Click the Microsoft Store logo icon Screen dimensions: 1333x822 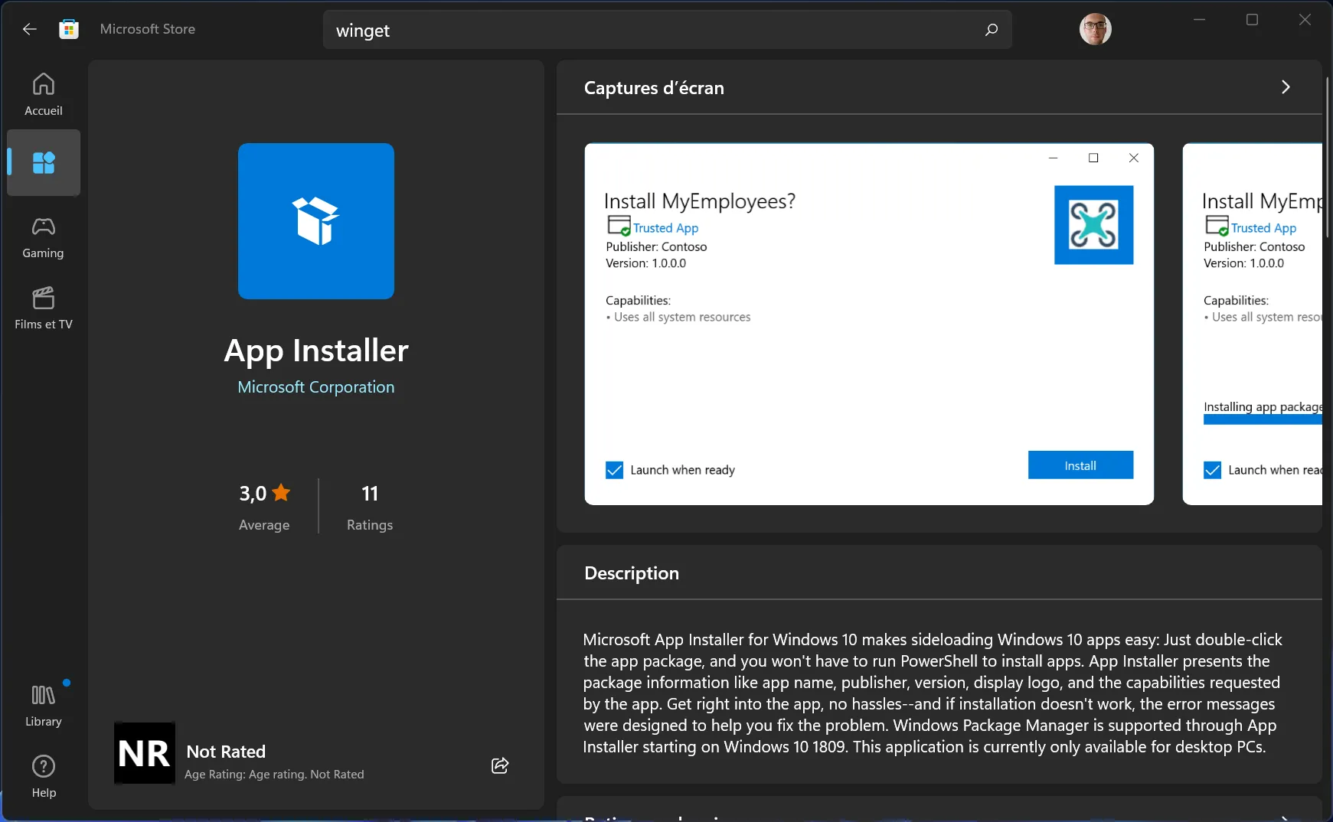[69, 29]
